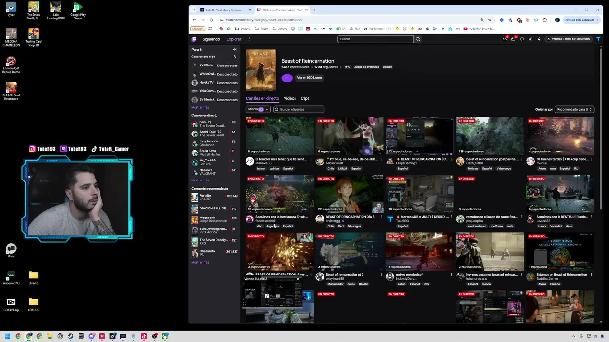
Task: Expand Mostrar más under recommended categories
Action: [200, 262]
